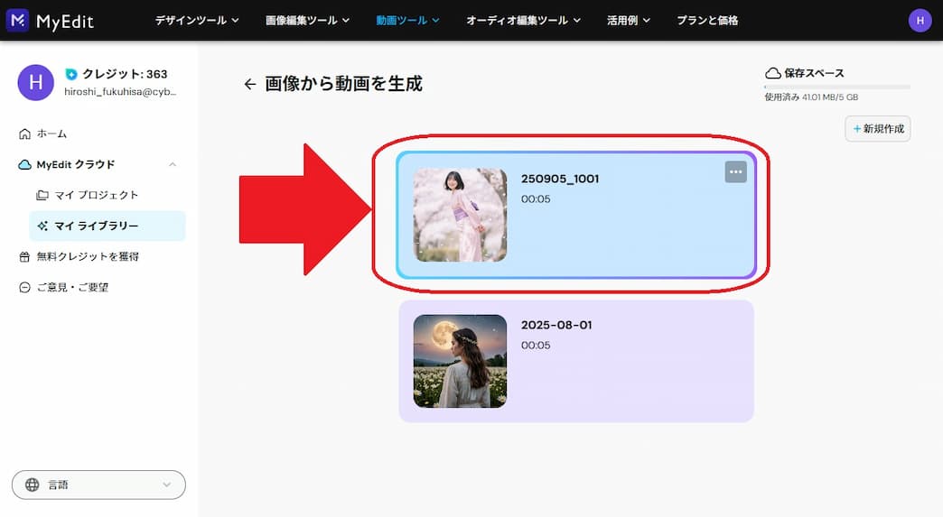Open the オーディオ編集ツール menu
The image size is (943, 517).
[x=523, y=20]
